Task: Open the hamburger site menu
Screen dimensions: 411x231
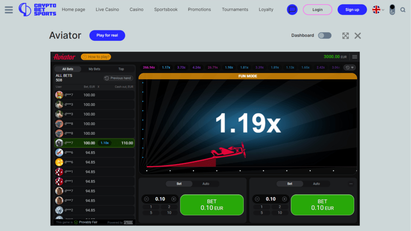Action: (x=9, y=10)
